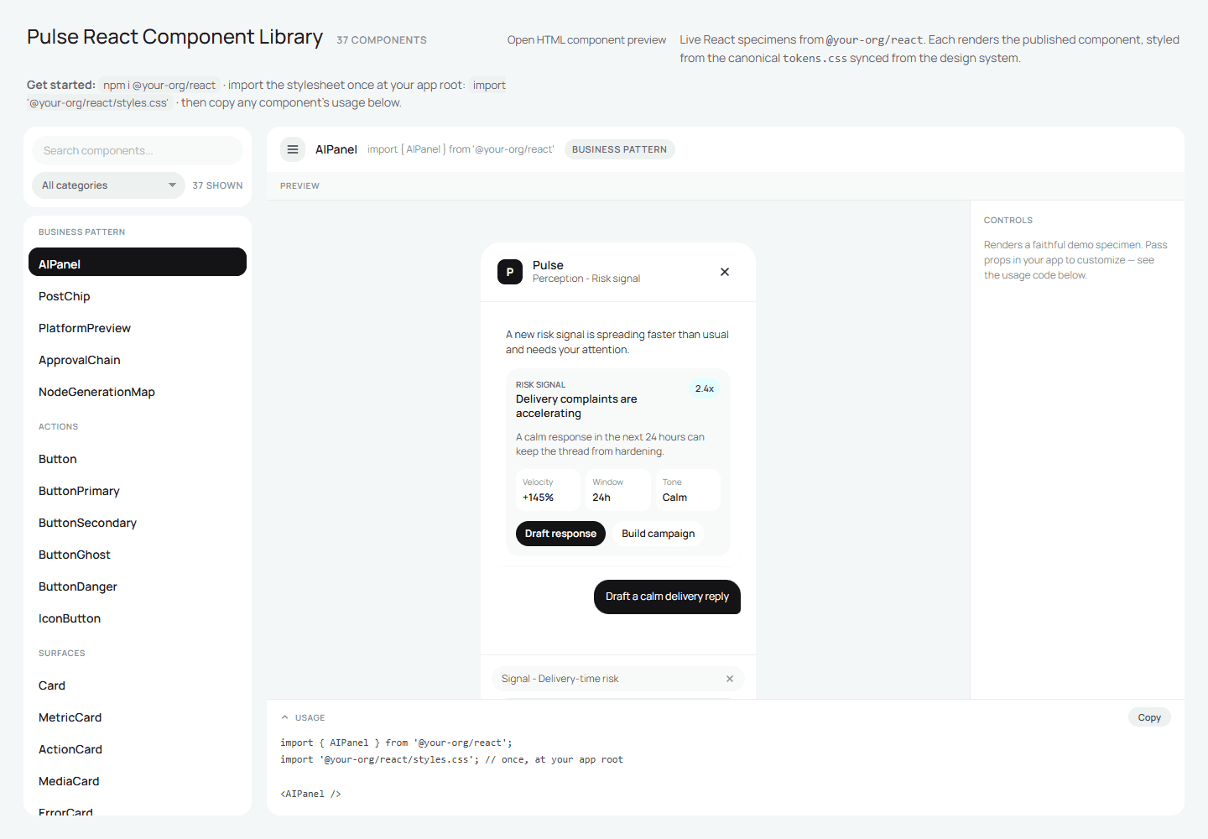Click the 2.4x velocity badge
Image resolution: width=1208 pixels, height=839 pixels.
coord(705,388)
